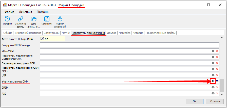Click Ссылки на запись link icon
This screenshot has height=108, width=227.
21,19
